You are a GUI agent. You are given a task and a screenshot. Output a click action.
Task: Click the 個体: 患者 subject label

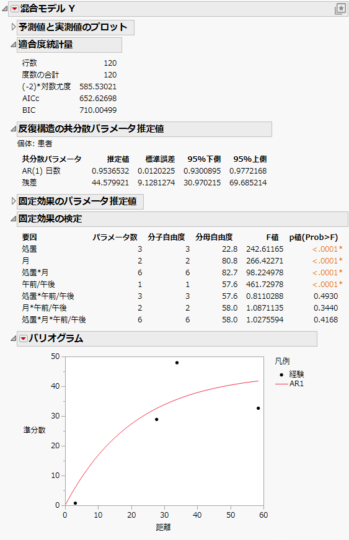point(35,144)
